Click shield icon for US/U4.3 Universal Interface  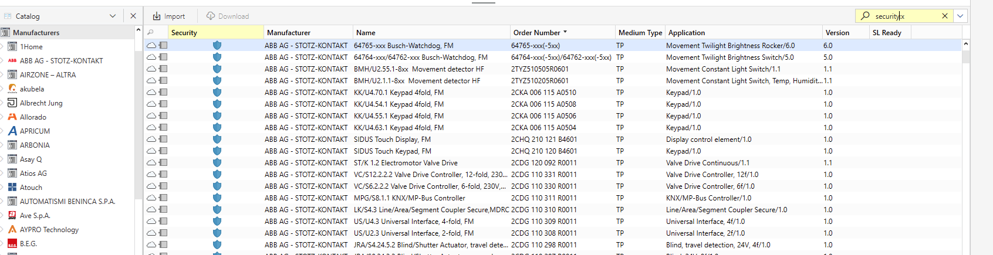217,221
